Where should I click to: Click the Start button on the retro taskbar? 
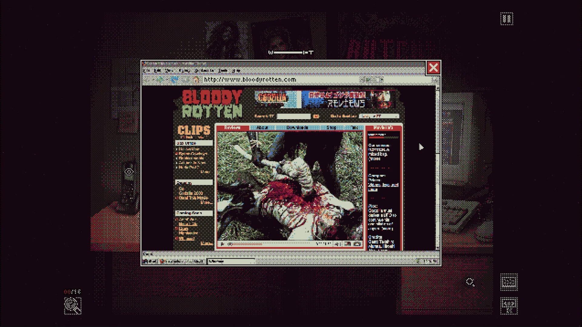coord(150,261)
